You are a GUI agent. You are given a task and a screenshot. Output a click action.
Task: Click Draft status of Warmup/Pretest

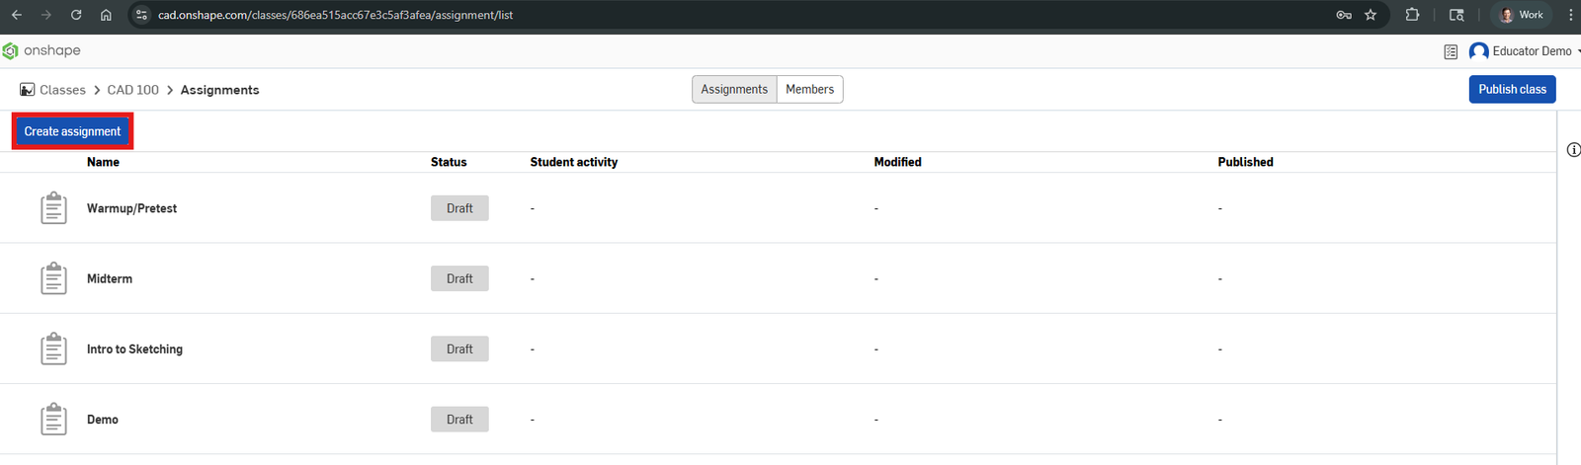coord(459,208)
